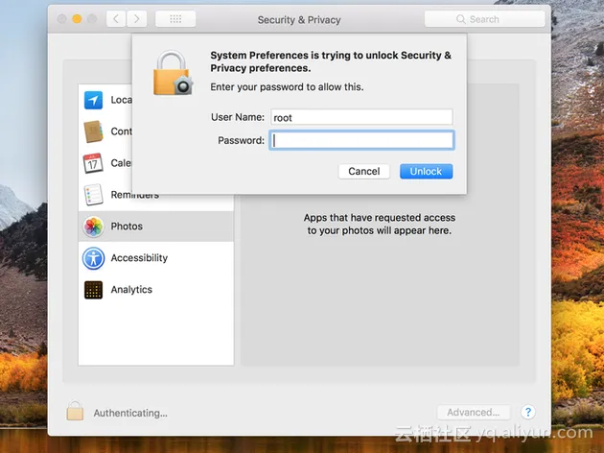Click into the Password text field
Screen dimensions: 604x453
click(360, 140)
